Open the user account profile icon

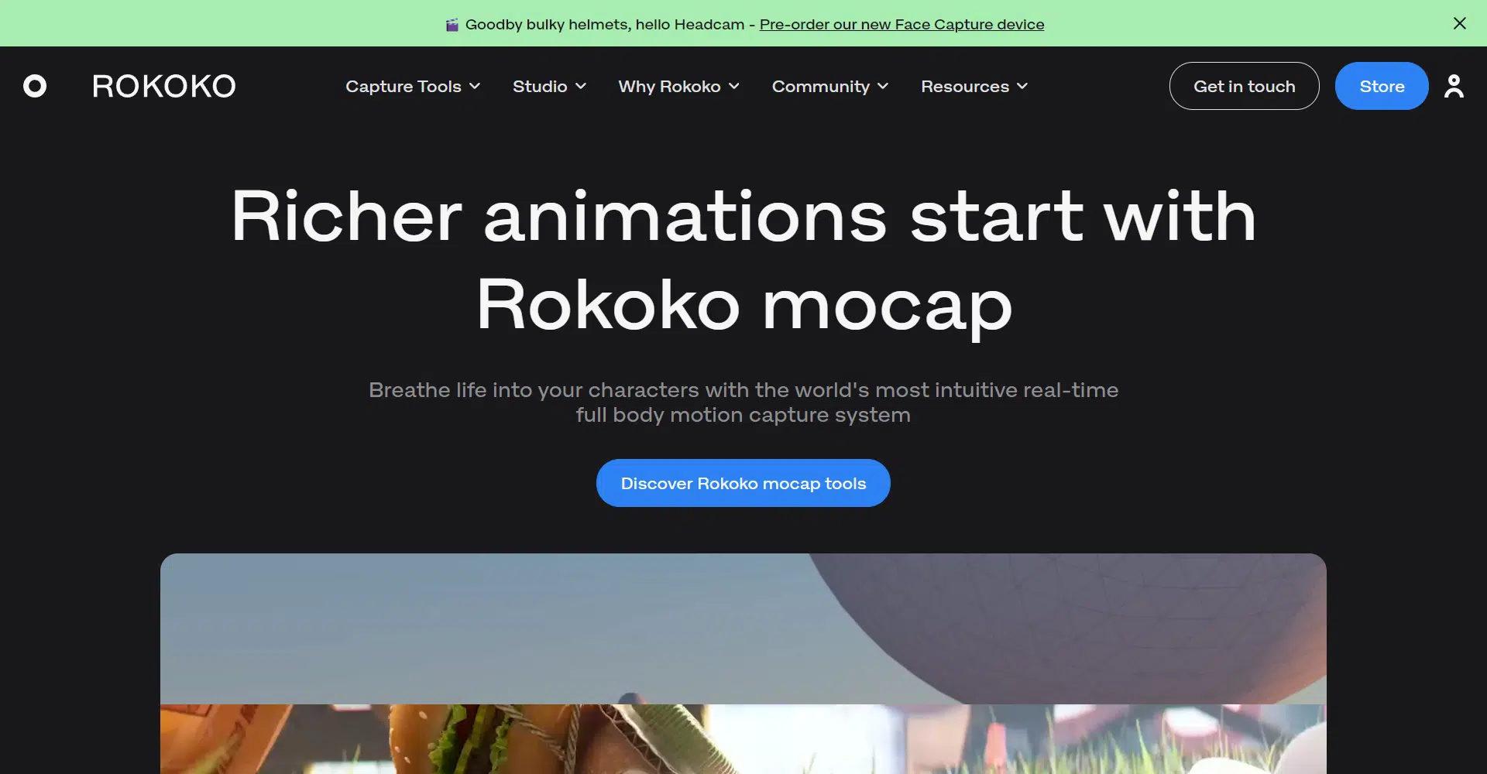pyautogui.click(x=1454, y=86)
